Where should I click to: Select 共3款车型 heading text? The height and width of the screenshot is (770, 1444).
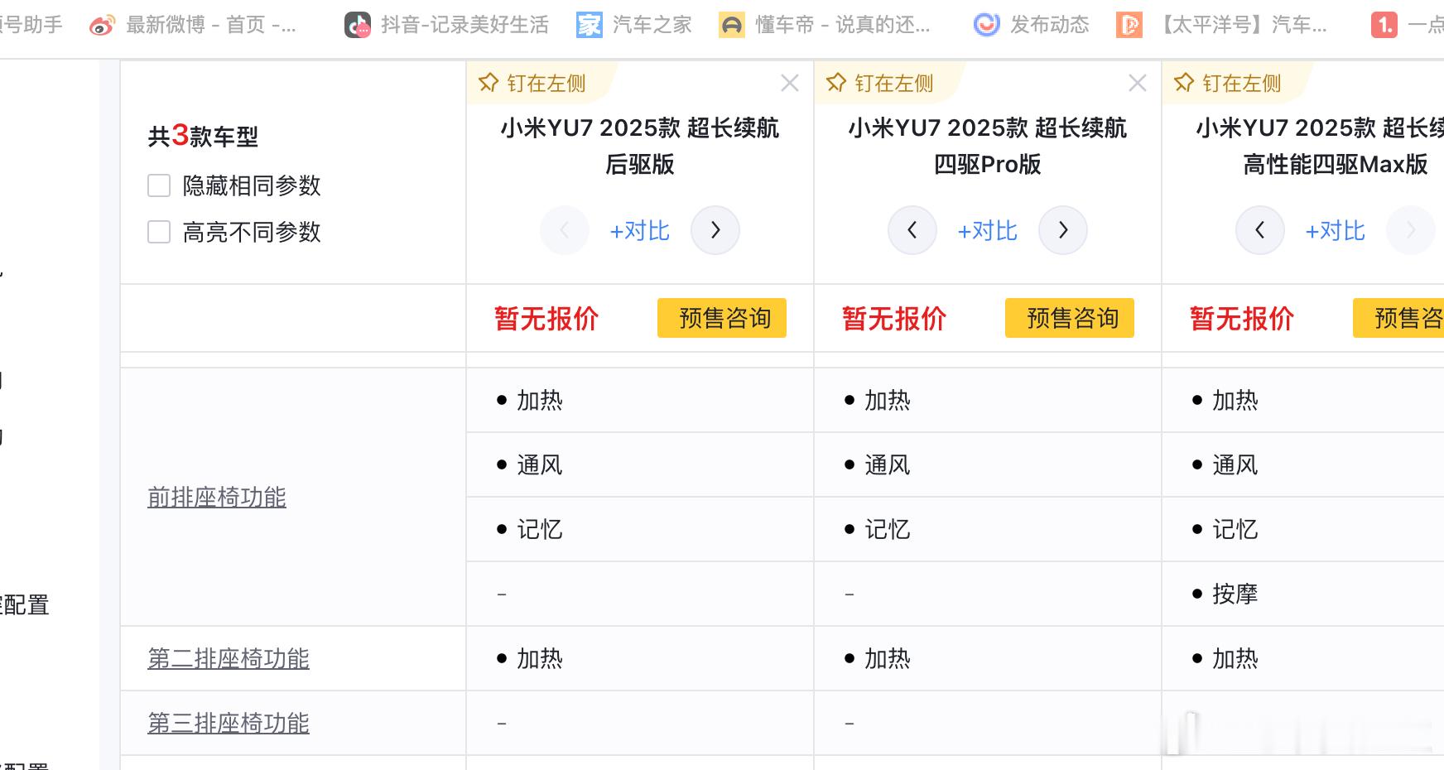[x=203, y=135]
